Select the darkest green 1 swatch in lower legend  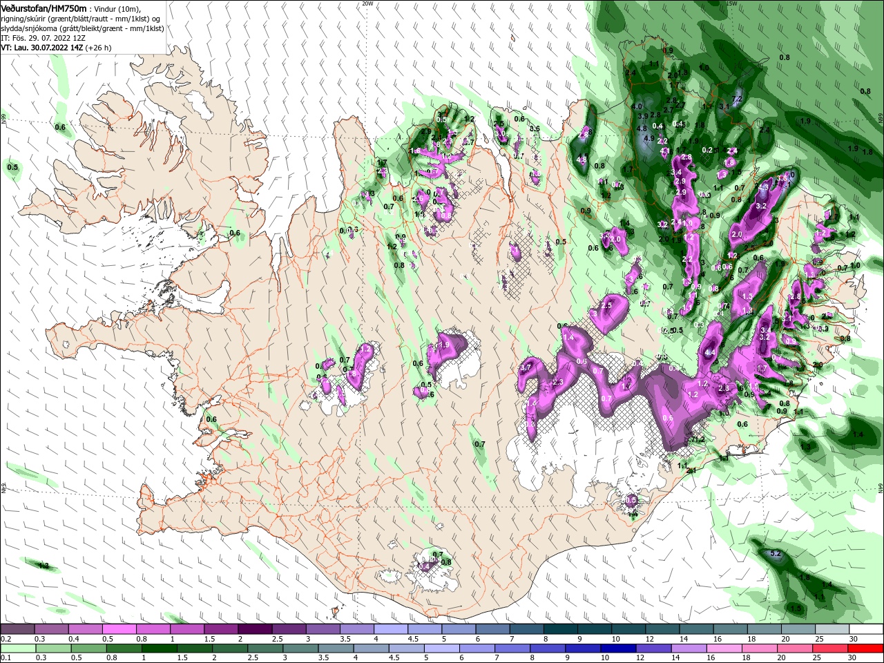pyautogui.click(x=159, y=648)
